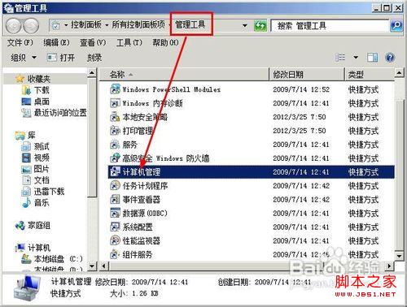Click the 性能监视器 shortcut icon

coord(115,240)
